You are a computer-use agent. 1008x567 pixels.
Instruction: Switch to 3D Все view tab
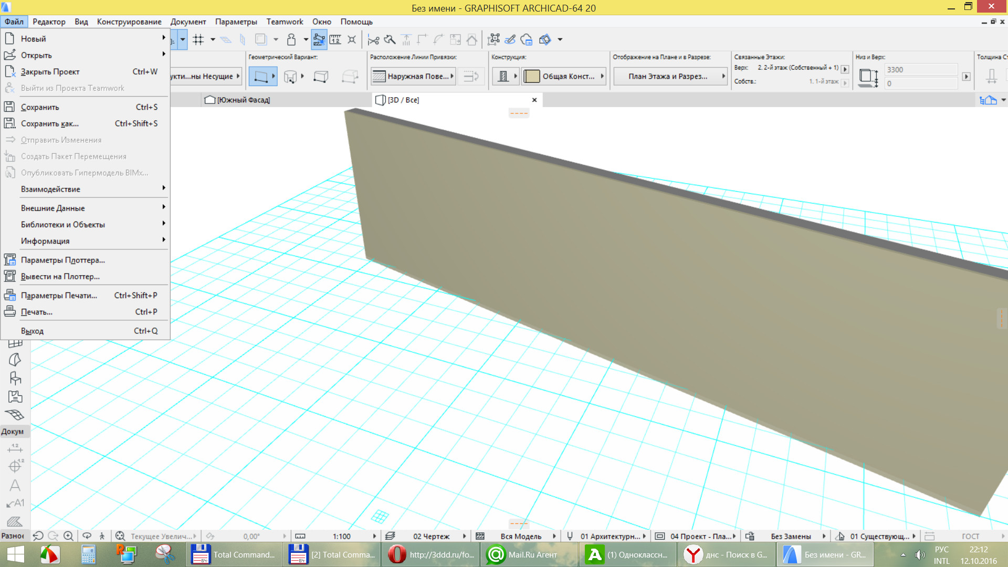tap(402, 100)
